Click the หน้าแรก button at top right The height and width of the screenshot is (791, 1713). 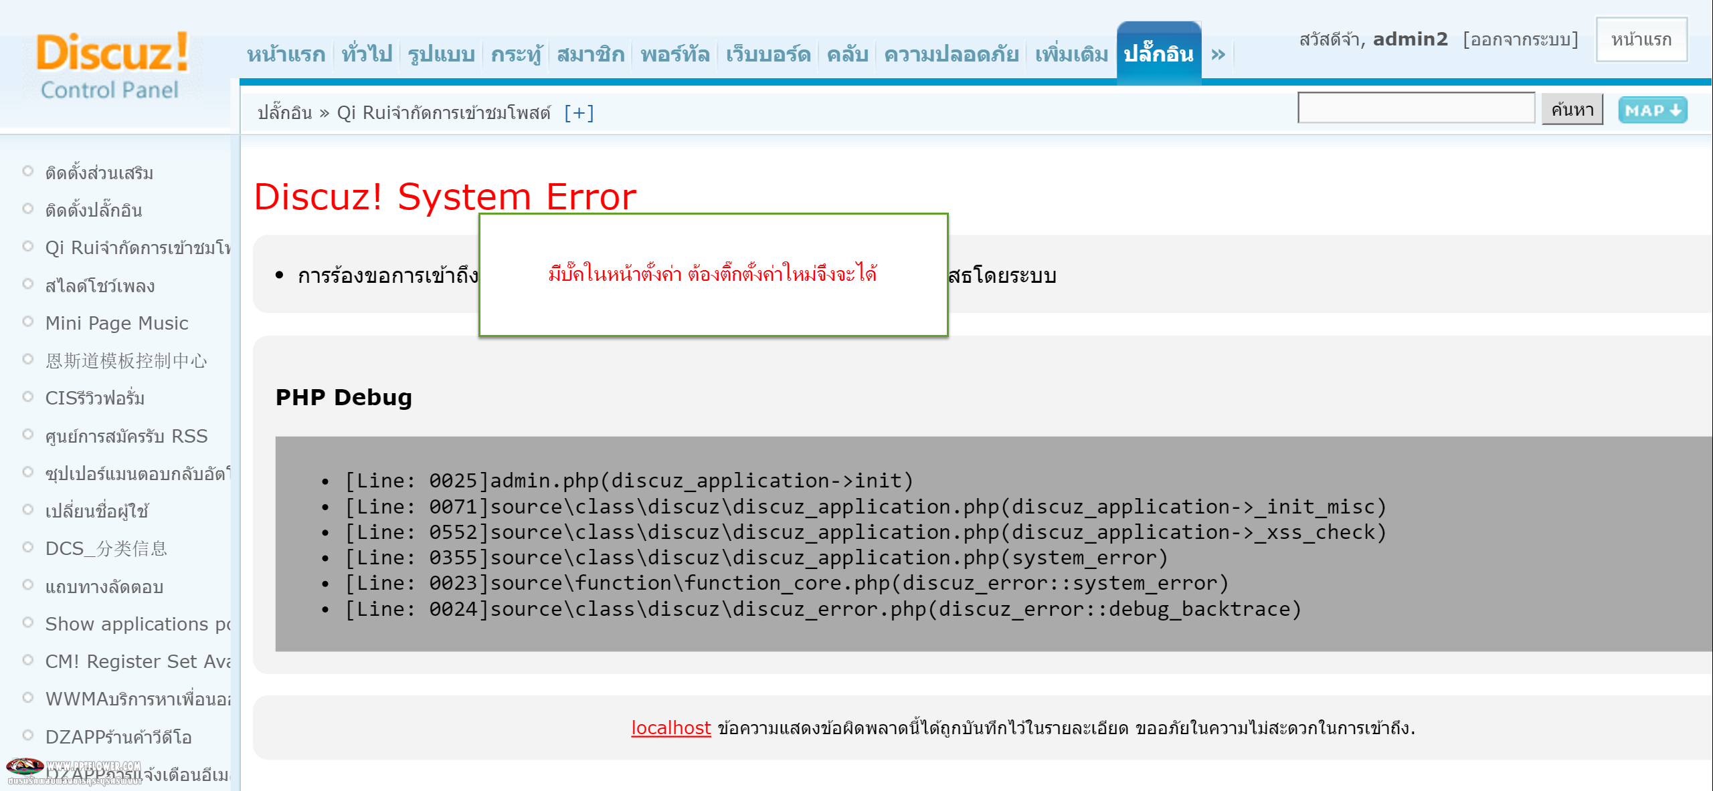1641,39
